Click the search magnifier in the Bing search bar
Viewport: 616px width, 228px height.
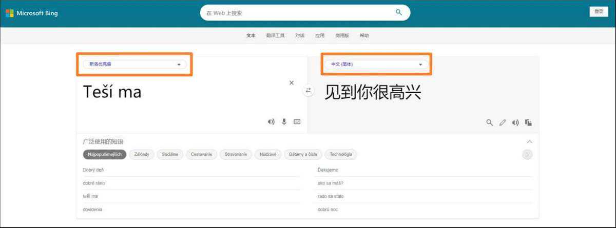[x=398, y=13]
